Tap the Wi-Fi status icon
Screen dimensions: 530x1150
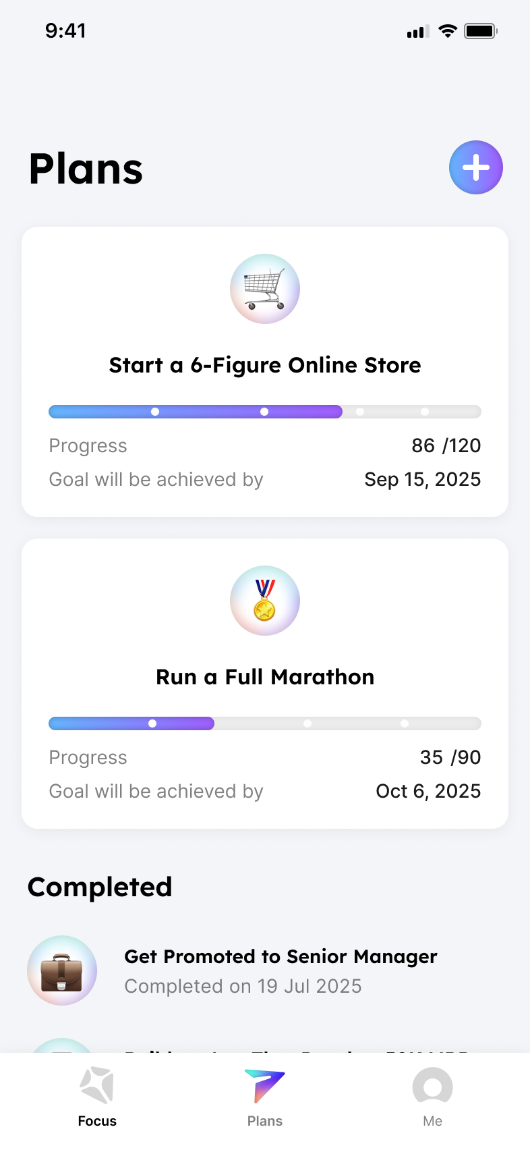tap(447, 31)
